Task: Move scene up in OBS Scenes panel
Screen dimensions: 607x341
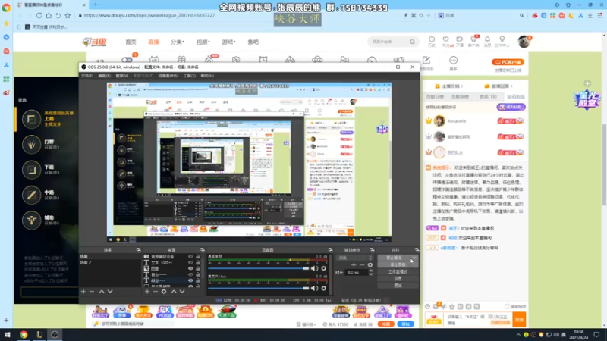Action: [102, 292]
